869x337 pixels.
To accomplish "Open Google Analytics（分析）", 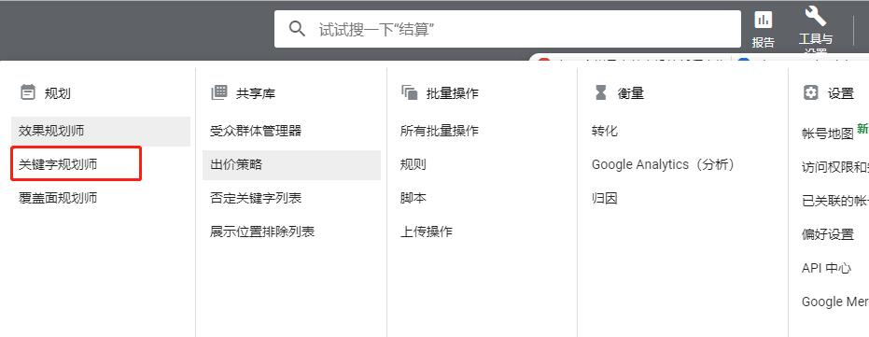I will coord(664,164).
